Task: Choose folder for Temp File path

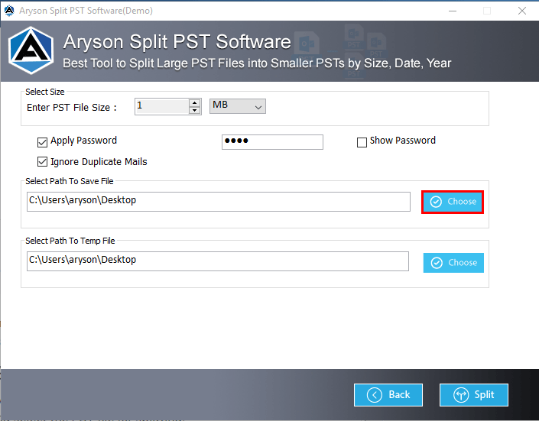Action: point(453,263)
